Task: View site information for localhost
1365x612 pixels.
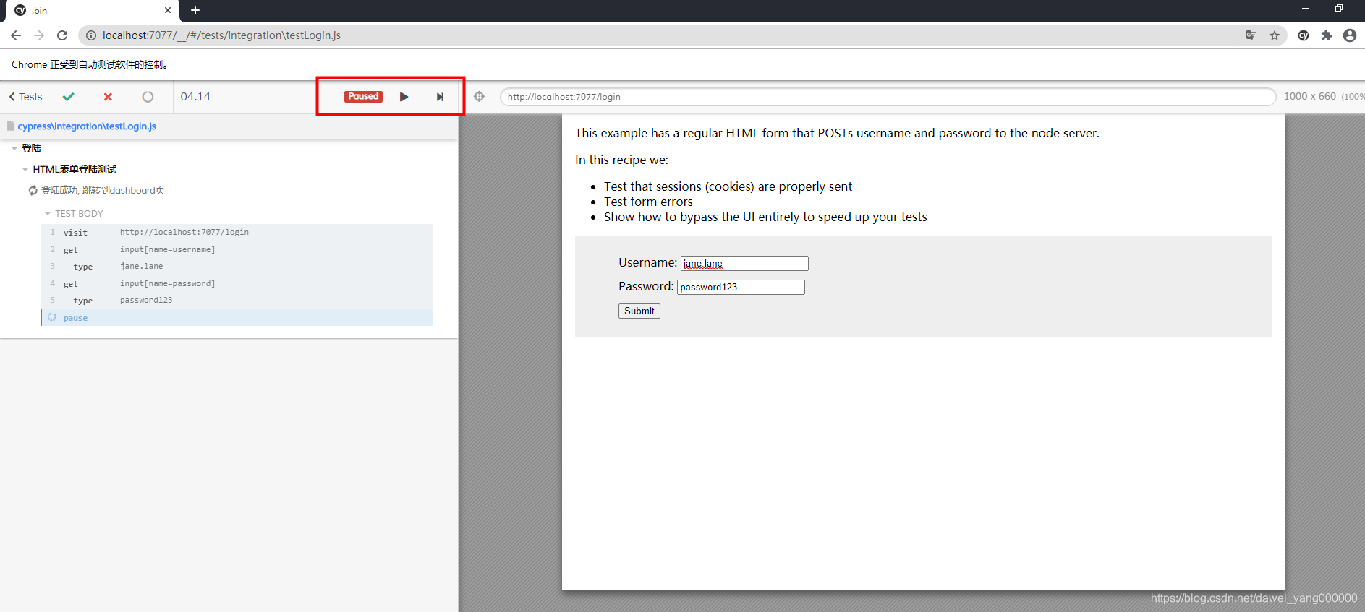Action: 91,35
